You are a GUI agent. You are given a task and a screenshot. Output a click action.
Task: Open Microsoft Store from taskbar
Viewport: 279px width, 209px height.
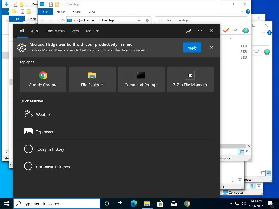tap(160, 204)
